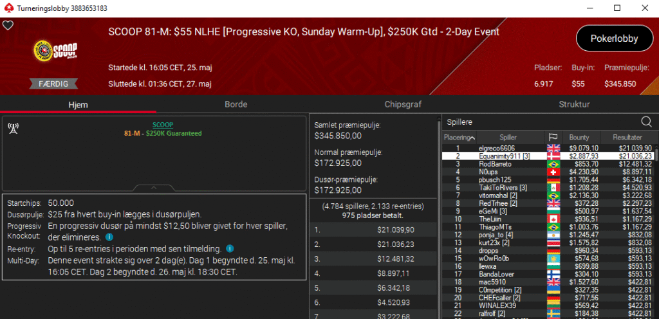659x319 pixels.
Task: Add tournament to favorites with heart icon
Action: 8,26
